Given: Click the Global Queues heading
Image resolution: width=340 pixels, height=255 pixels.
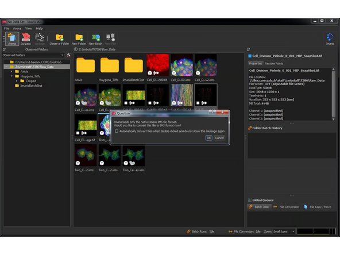Looking at the screenshot, I should pos(263,200).
